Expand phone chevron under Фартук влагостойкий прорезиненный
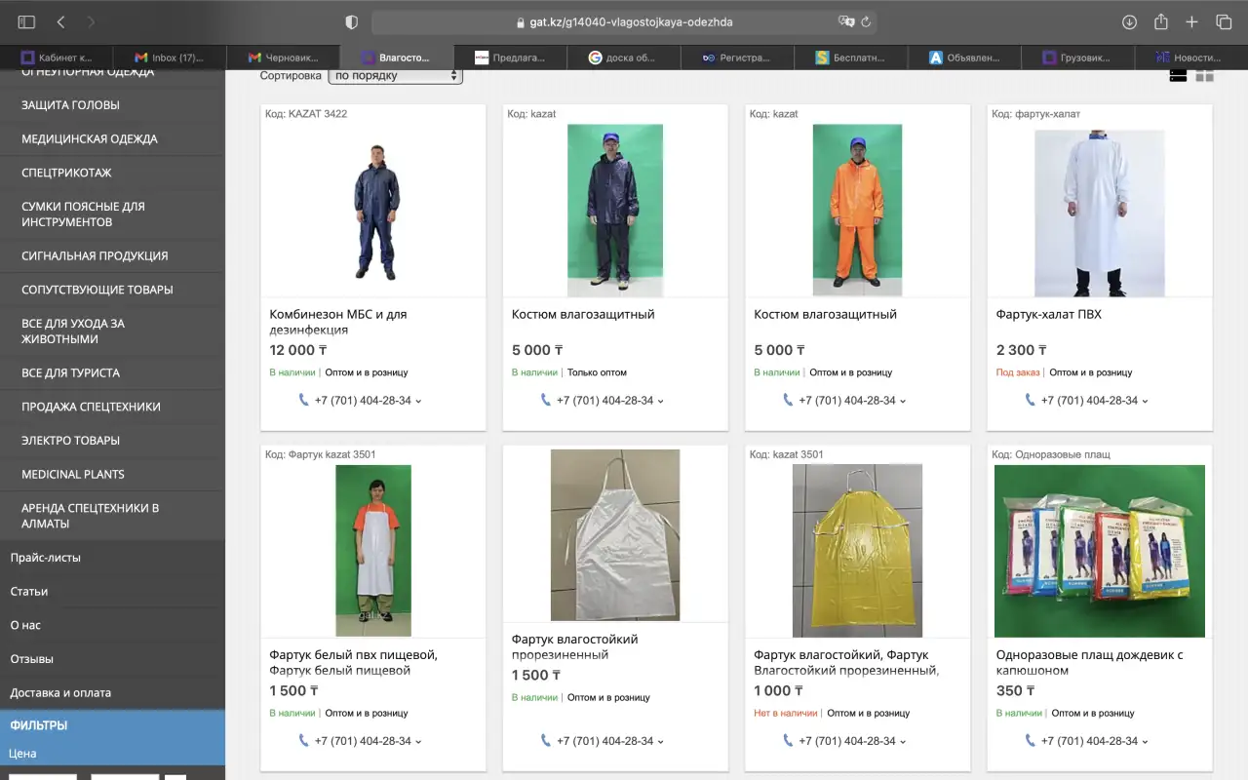Screen dimensions: 1248x780 (661, 741)
